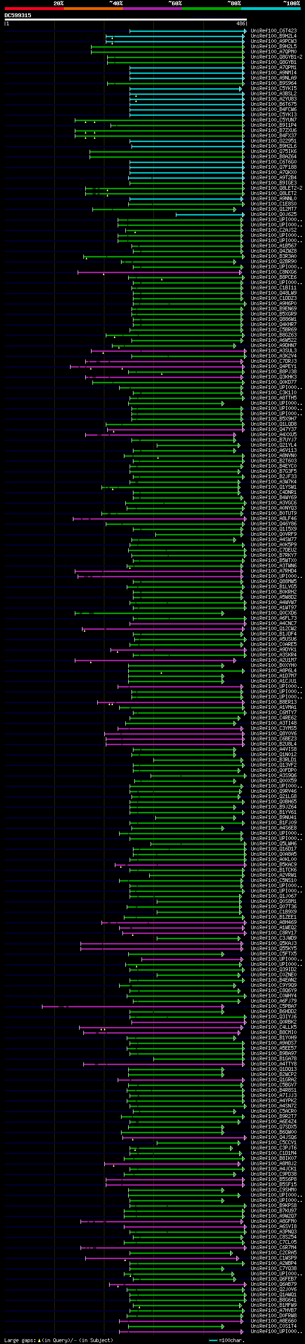Image resolution: width=305 pixels, height=1344 pixels.
Task: Click the cyan ~100% identity legend bar
Action: [x=271, y=9]
